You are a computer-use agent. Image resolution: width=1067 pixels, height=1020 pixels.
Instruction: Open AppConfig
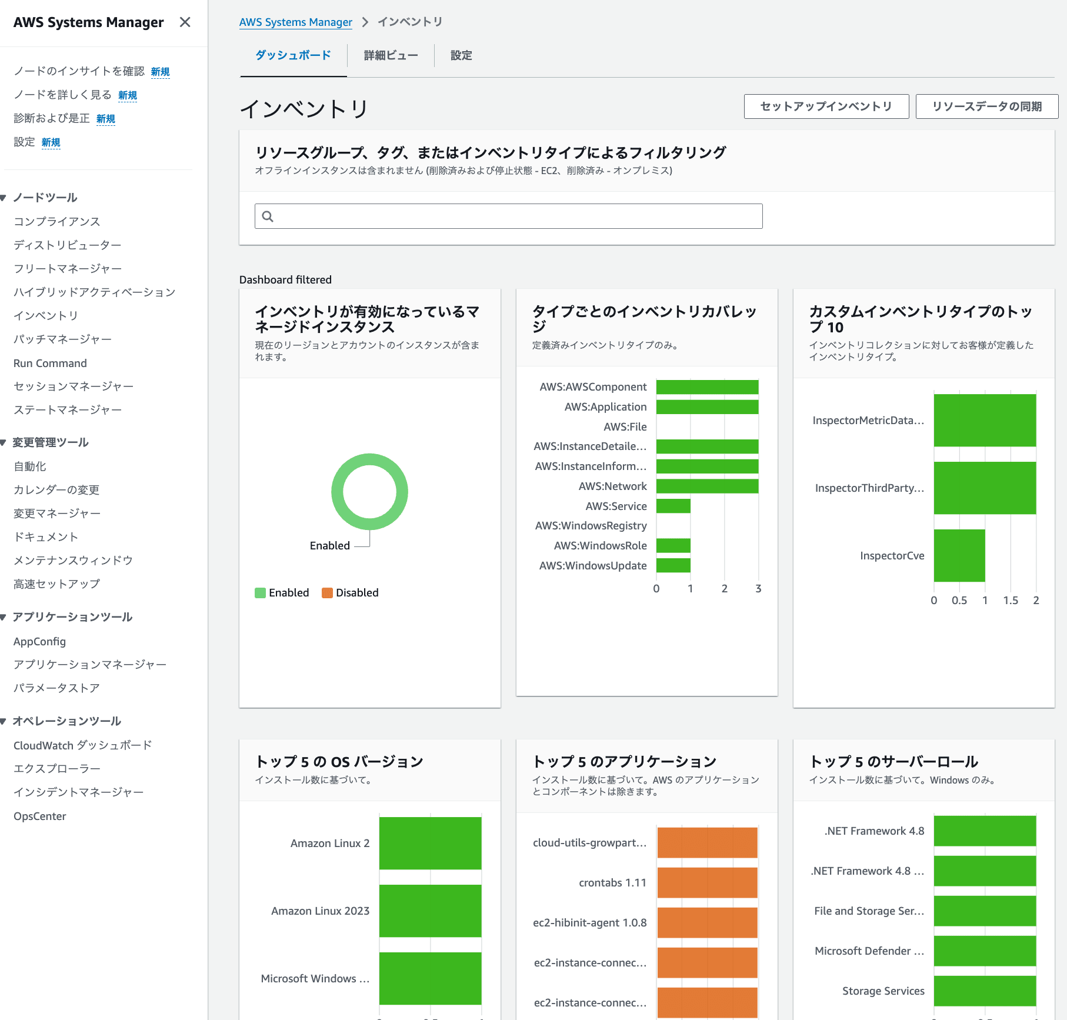pyautogui.click(x=39, y=641)
